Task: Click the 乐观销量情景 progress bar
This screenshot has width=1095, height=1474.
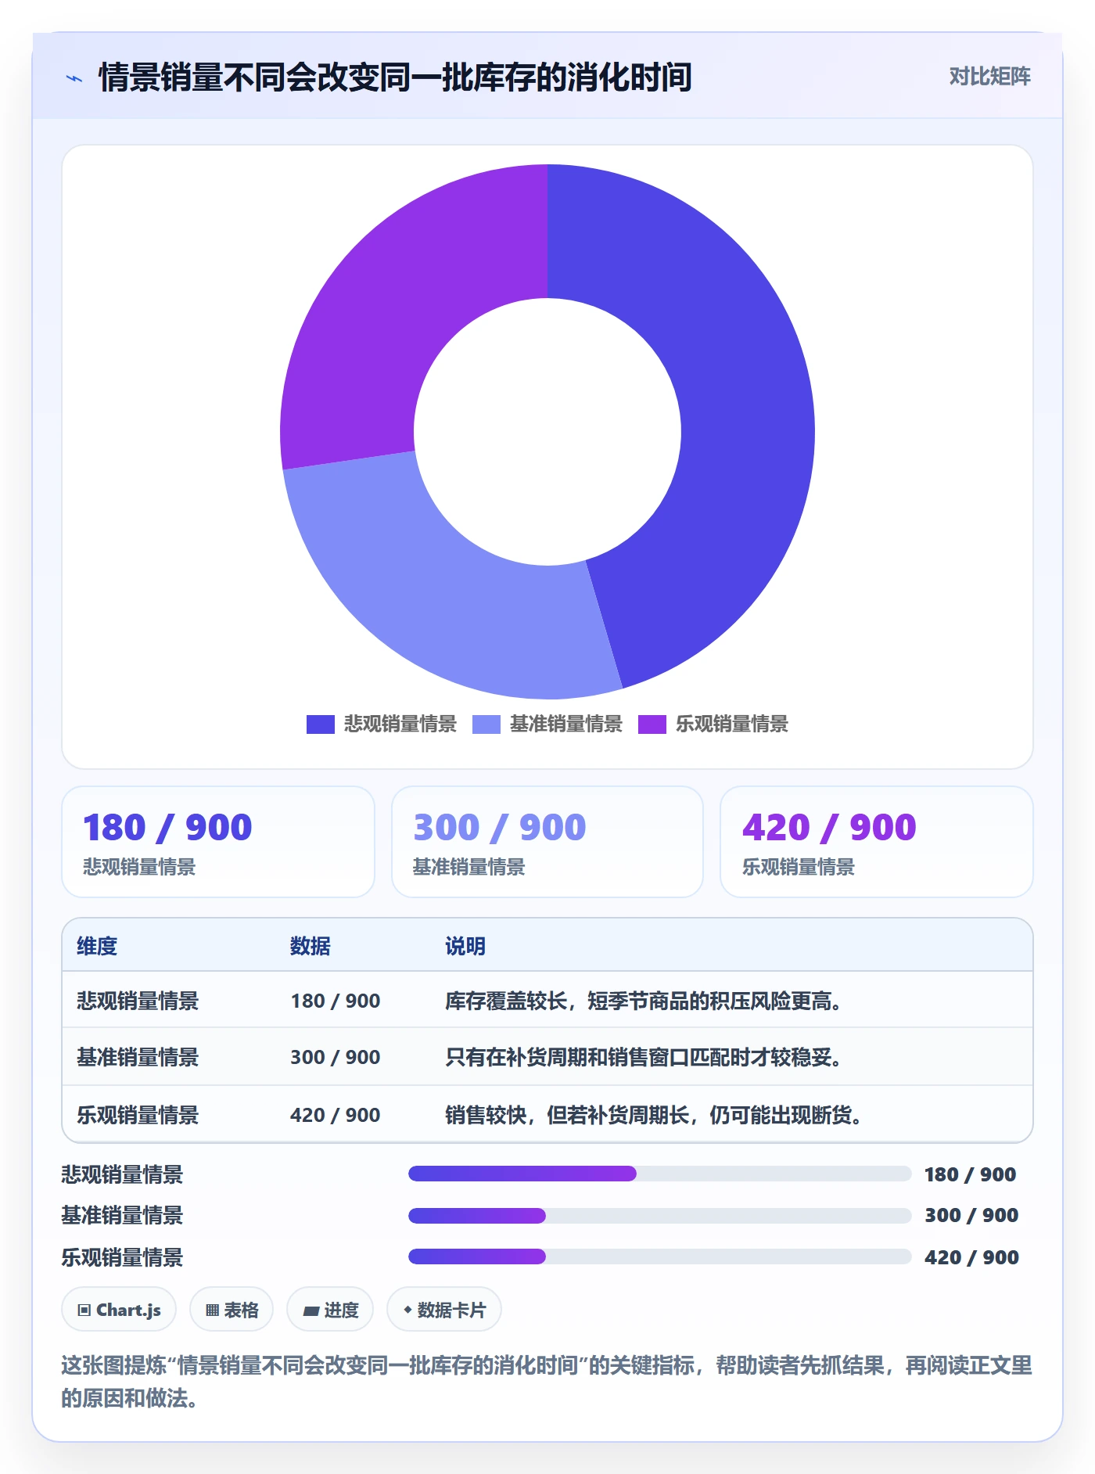Action: tap(659, 1256)
